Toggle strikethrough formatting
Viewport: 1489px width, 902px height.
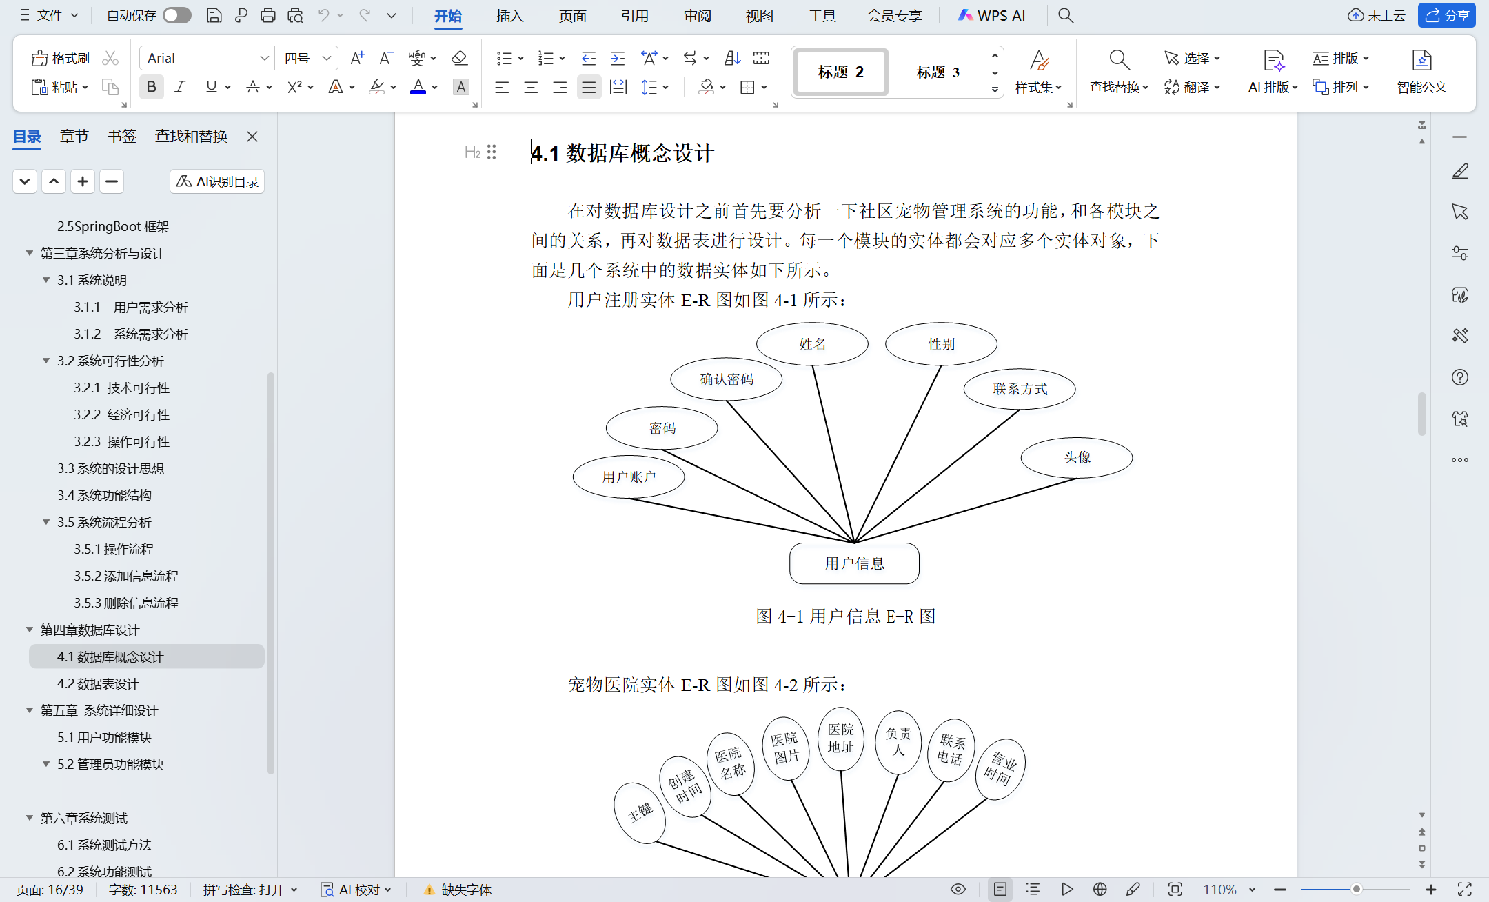pos(253,87)
